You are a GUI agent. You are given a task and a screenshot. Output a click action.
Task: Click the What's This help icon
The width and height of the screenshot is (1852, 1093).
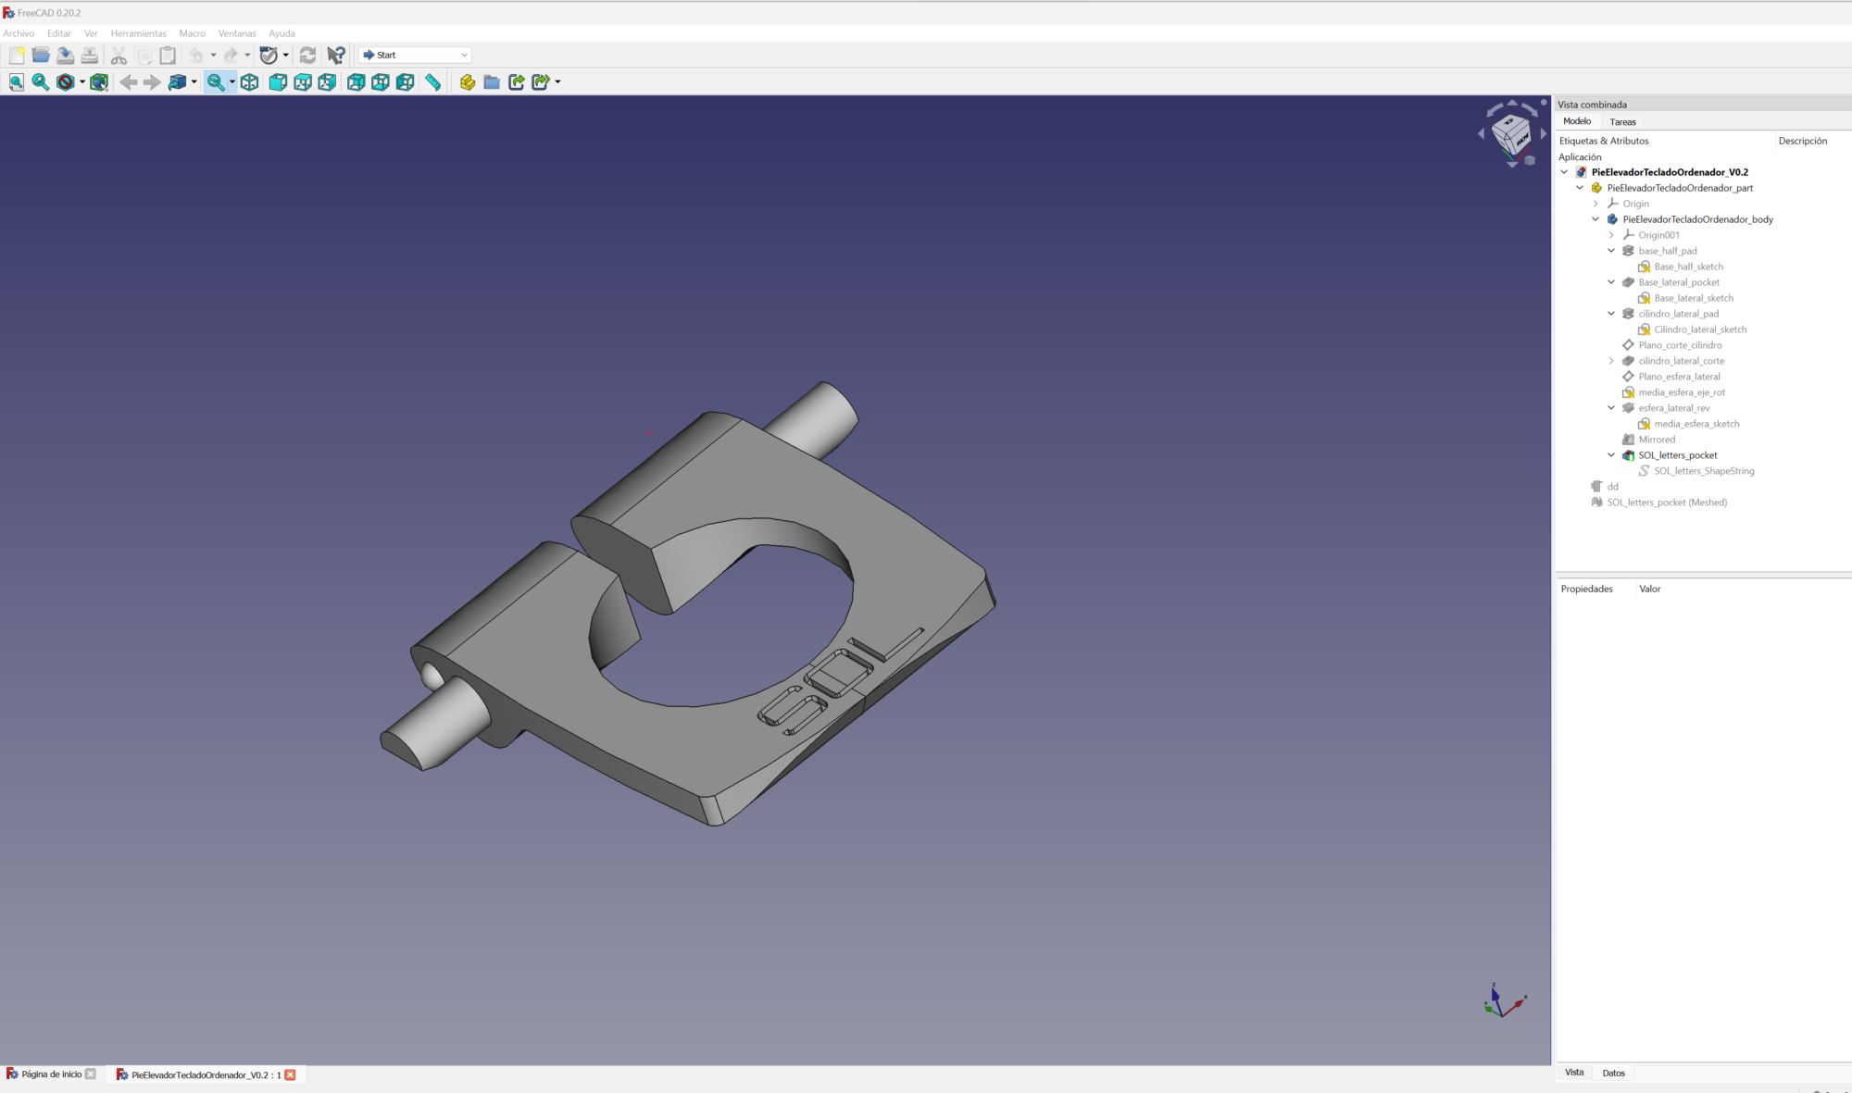point(336,56)
